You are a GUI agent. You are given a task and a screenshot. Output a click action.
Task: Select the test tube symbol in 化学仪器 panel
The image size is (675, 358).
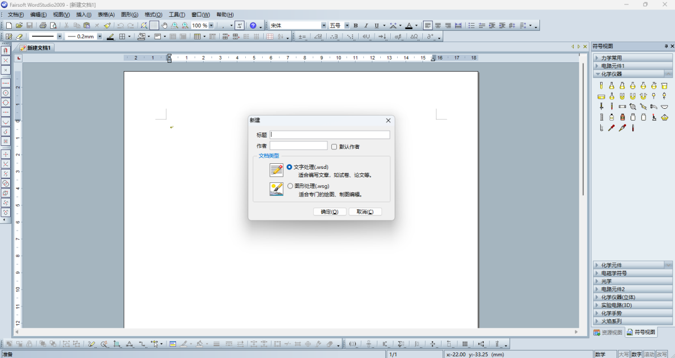click(601, 86)
